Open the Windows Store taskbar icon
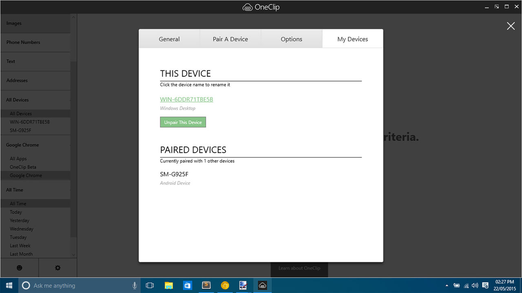The height and width of the screenshot is (293, 522). tap(188, 285)
